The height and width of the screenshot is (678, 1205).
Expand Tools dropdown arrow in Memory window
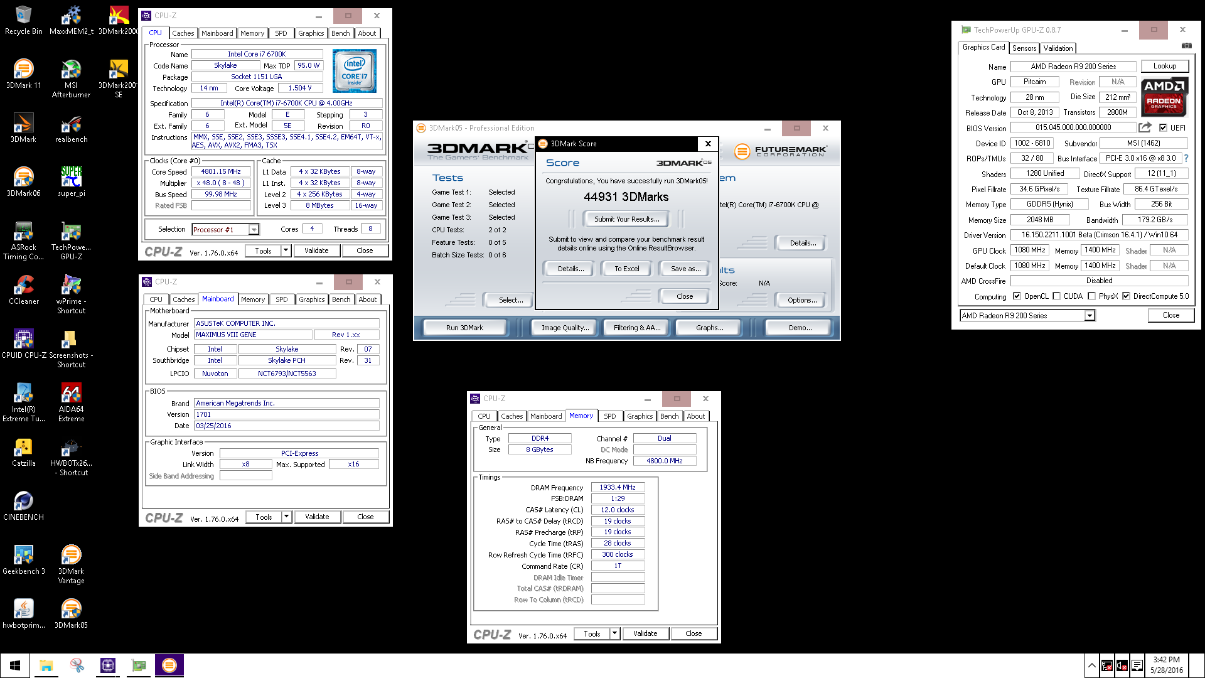coord(615,633)
